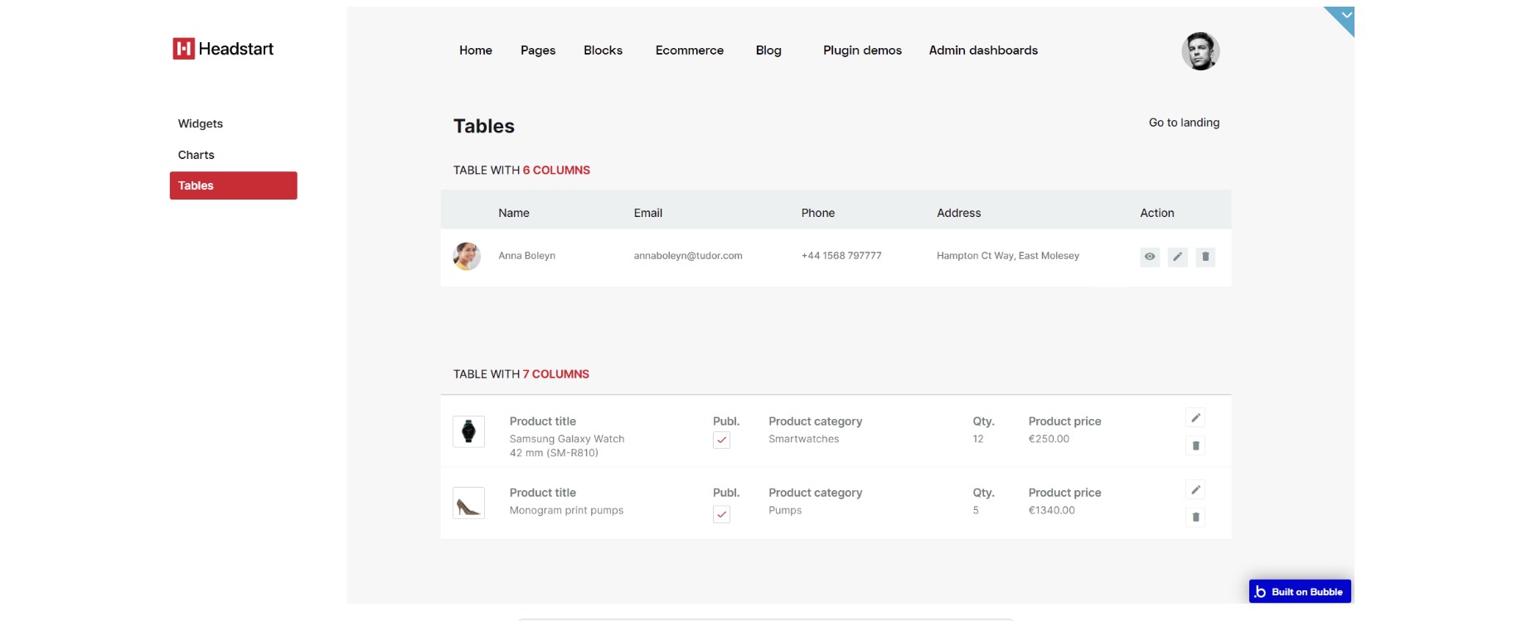Click the view eye icon for Anna Boleyn
Image resolution: width=1517 pixels, height=621 pixels.
[1150, 257]
